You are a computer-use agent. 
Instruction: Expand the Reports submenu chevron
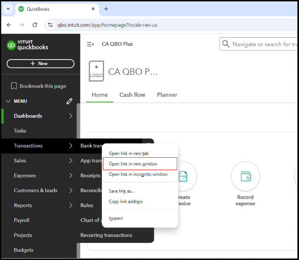point(71,205)
